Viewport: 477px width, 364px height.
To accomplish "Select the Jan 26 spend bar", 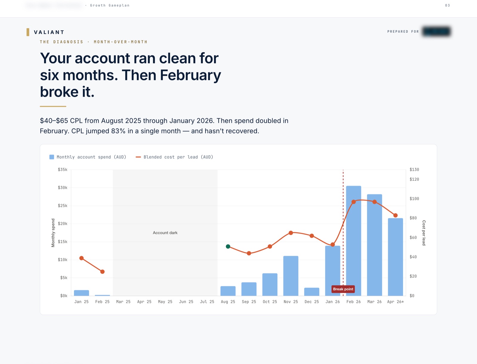I will [333, 271].
